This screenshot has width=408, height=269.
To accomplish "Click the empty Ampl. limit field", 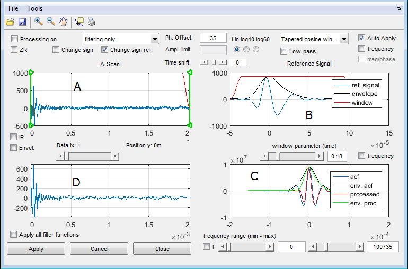I will click(x=213, y=50).
